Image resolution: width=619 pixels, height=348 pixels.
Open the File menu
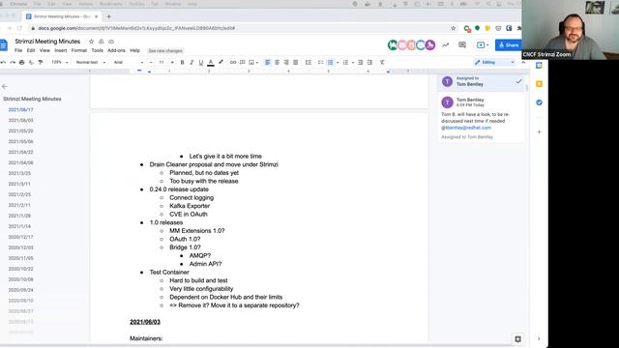(18, 50)
